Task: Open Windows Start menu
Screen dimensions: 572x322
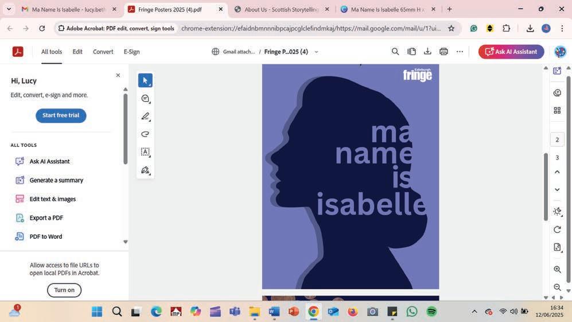Action: click(97, 312)
